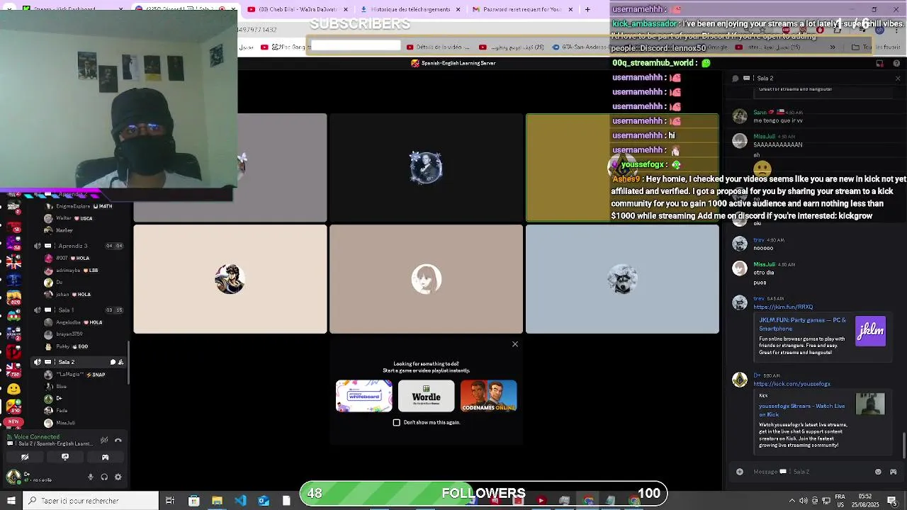Launch the Codenames Online activity card
Viewport: 907px width, 510px height.
489,396
